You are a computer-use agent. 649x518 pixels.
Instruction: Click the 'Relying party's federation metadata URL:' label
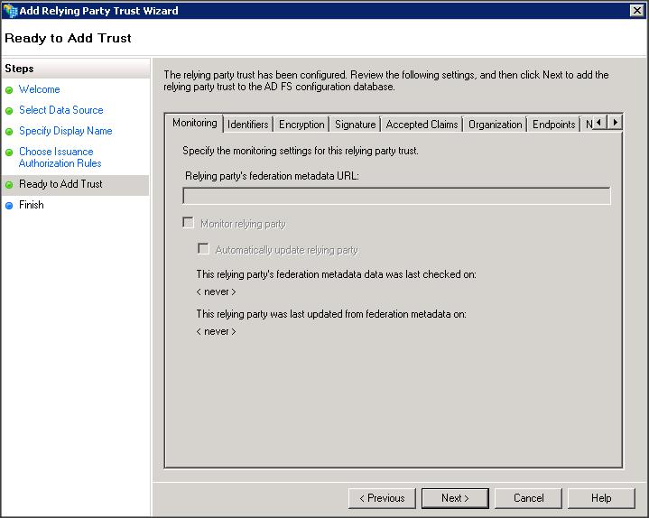tap(272, 176)
